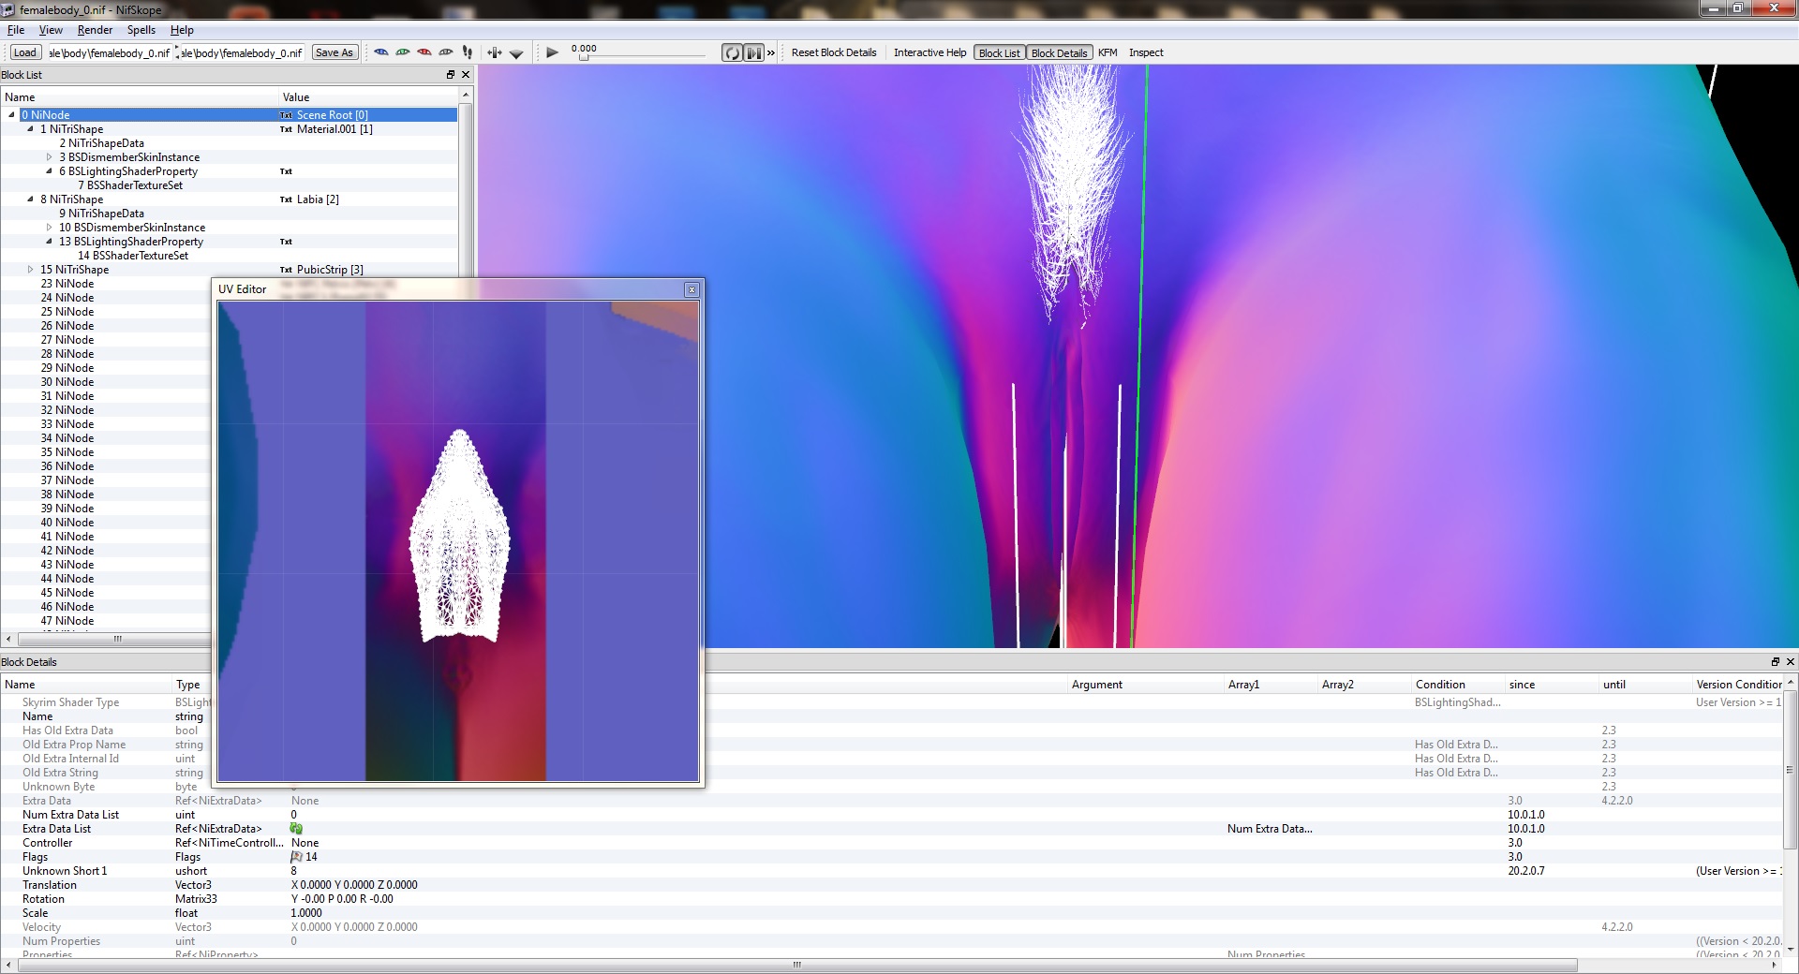The height and width of the screenshot is (974, 1799).
Task: Click the Save As button
Action: tap(335, 53)
